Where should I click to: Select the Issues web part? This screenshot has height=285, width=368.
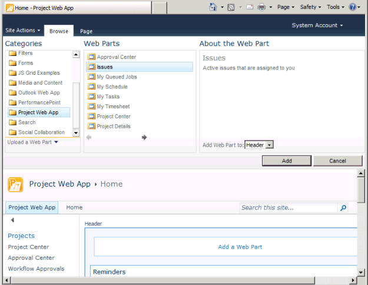click(x=140, y=67)
